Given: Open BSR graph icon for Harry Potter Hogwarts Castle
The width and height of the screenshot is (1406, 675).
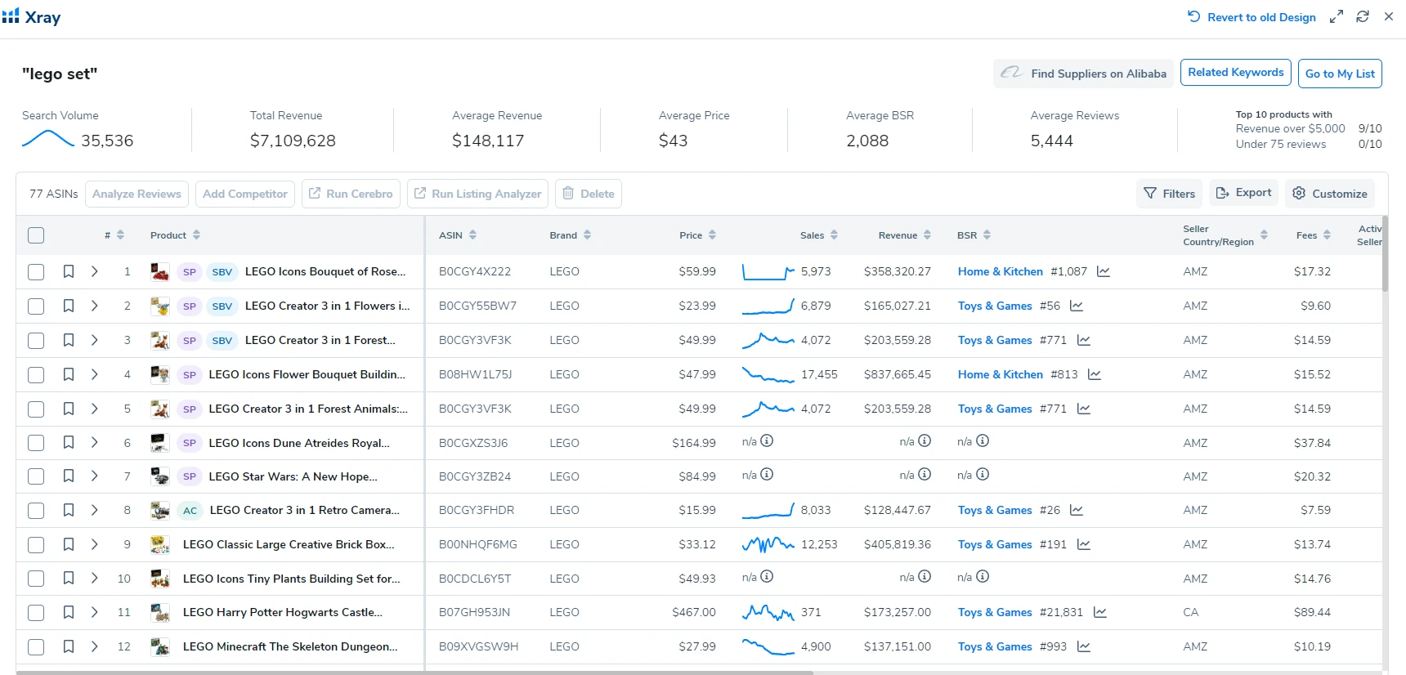Looking at the screenshot, I should pos(1099,612).
